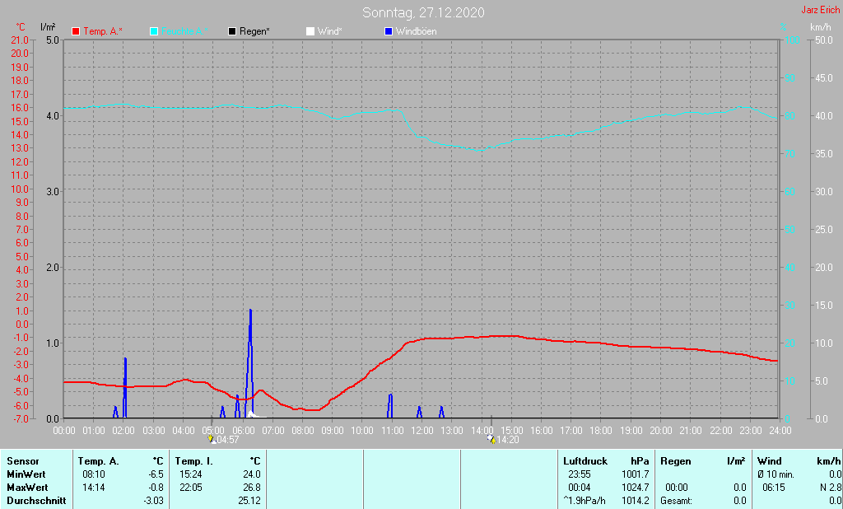Click the 00:00 label on the time axis
Image resolution: width=843 pixels, height=509 pixels.
[x=64, y=431]
